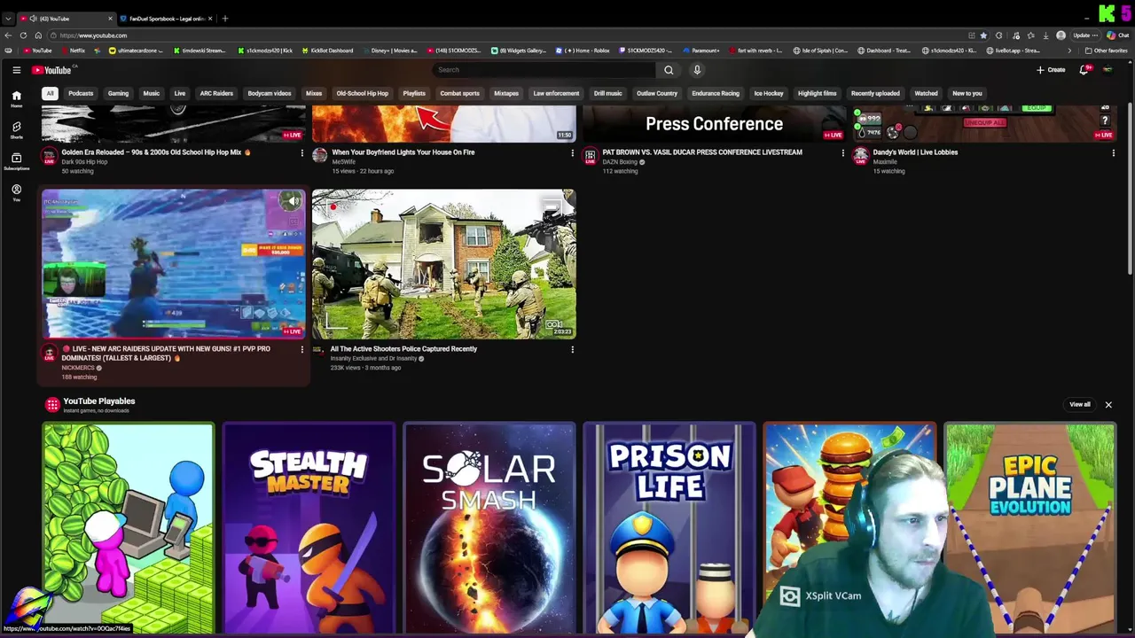1135x638 pixels.
Task: Select the New to you chip
Action: click(x=967, y=93)
